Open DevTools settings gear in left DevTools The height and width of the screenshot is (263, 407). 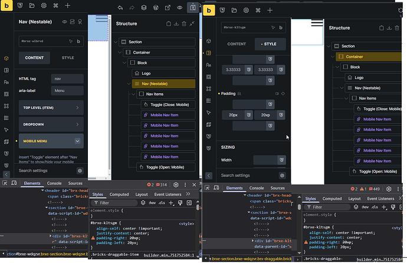click(x=176, y=185)
